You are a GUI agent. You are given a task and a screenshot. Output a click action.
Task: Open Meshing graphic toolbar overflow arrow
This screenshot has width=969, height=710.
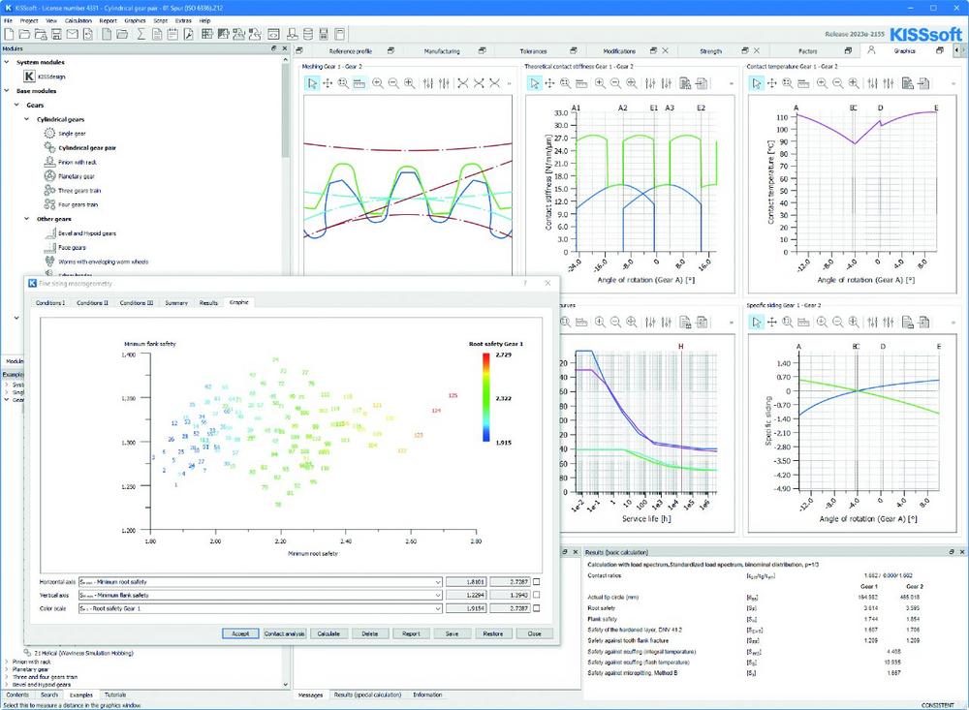510,83
